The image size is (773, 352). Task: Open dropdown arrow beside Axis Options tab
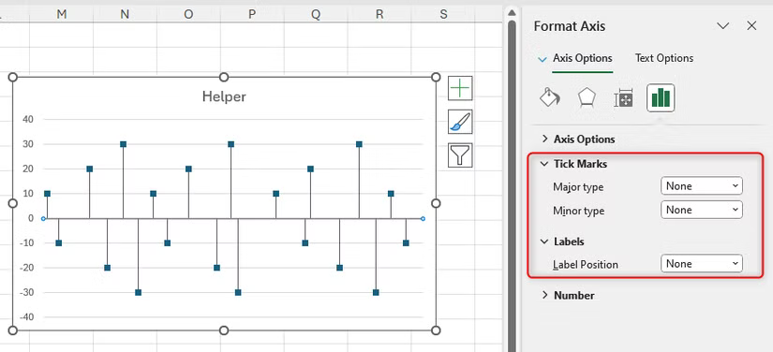[543, 59]
